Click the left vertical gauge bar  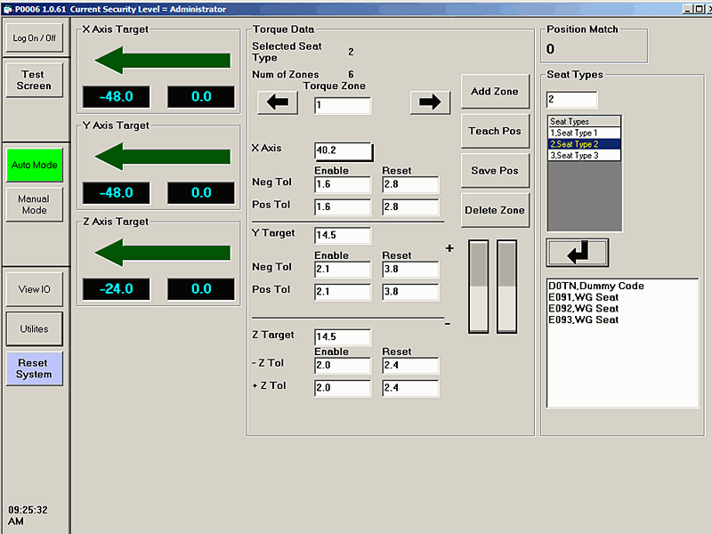479,287
